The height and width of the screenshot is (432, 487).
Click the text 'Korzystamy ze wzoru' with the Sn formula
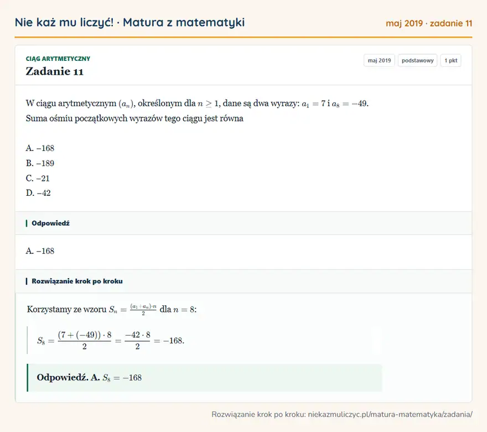click(x=112, y=309)
